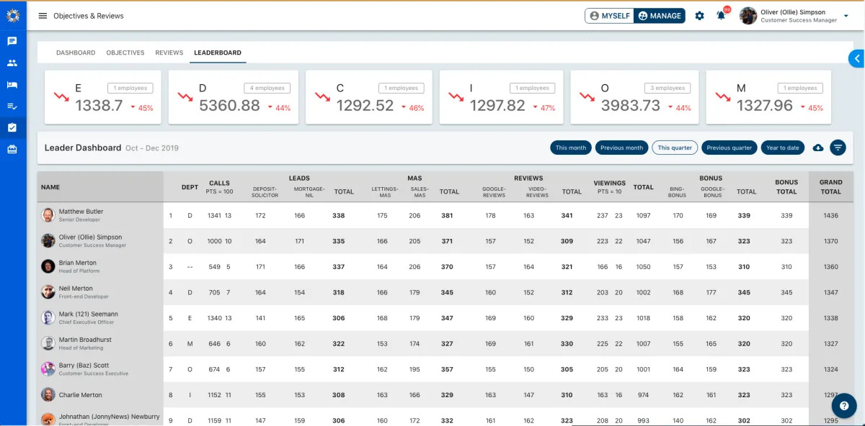Open department D card's 4 employees badge
The width and height of the screenshot is (865, 426).
[x=267, y=88]
